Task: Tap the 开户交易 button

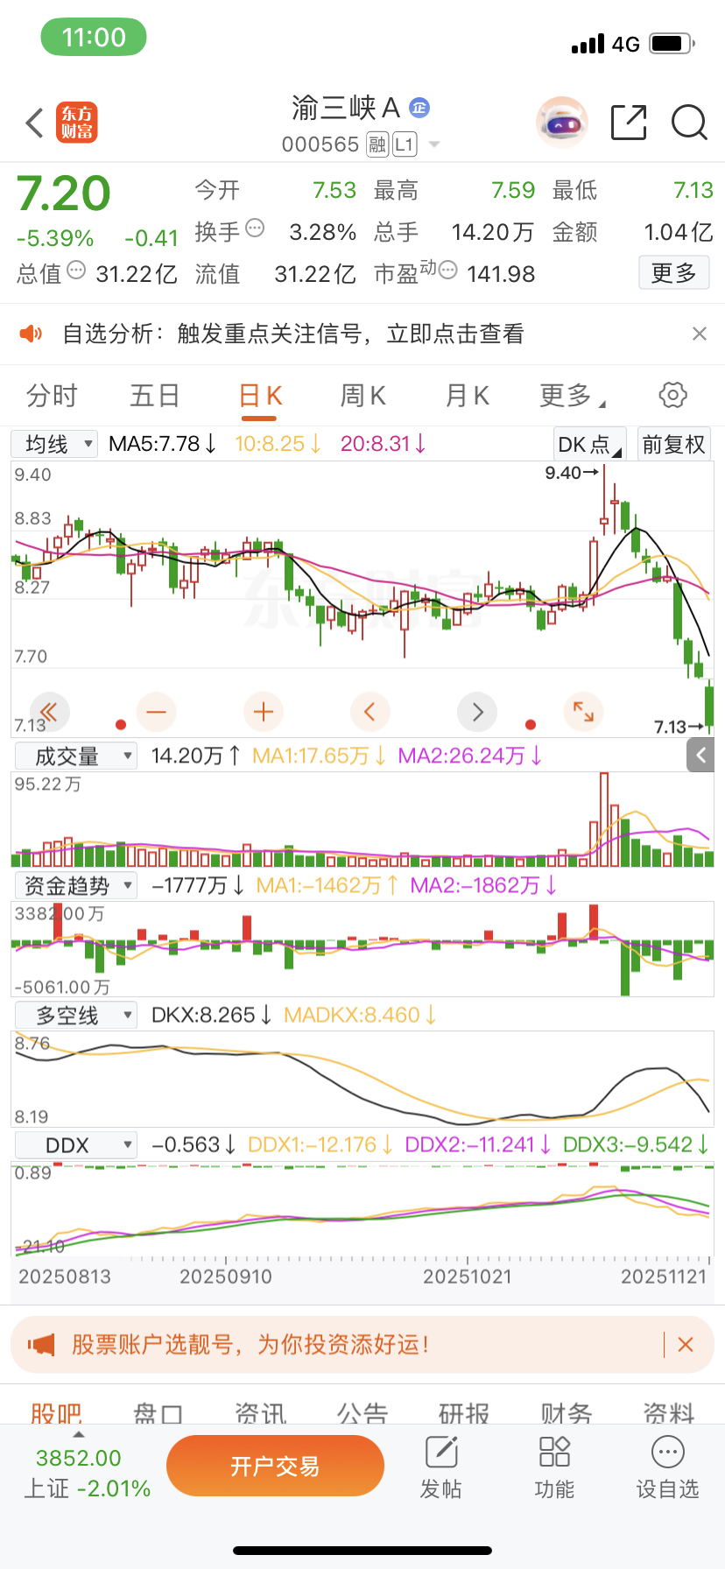Action: click(275, 1467)
